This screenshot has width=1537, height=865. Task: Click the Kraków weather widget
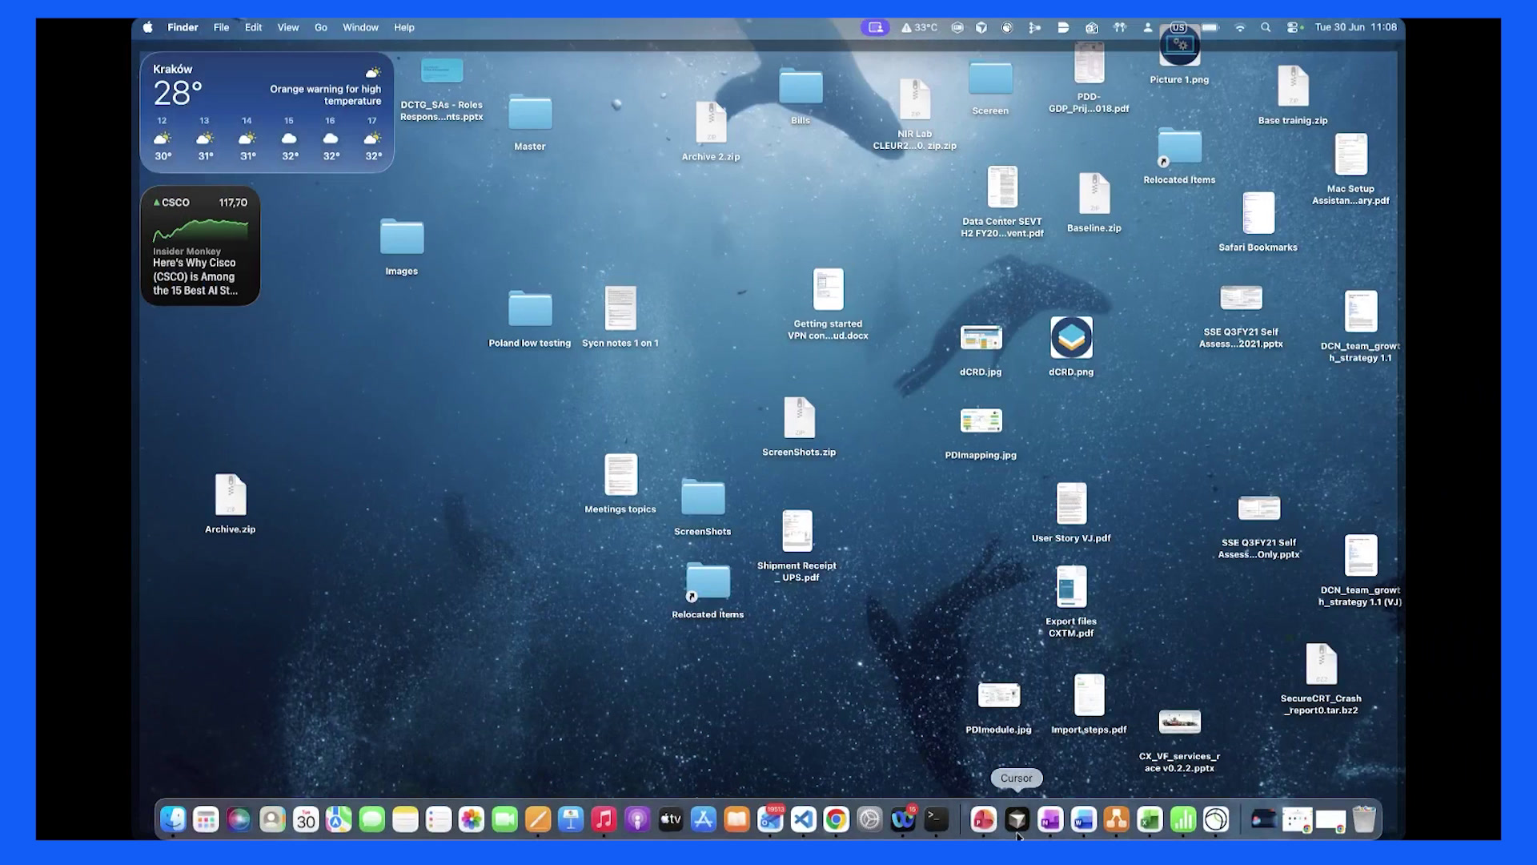(267, 112)
